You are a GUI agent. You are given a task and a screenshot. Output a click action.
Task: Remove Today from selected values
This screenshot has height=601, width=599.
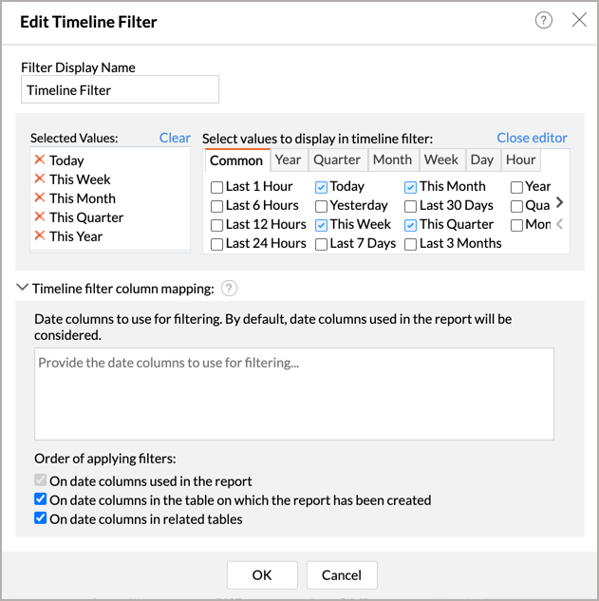click(x=39, y=160)
